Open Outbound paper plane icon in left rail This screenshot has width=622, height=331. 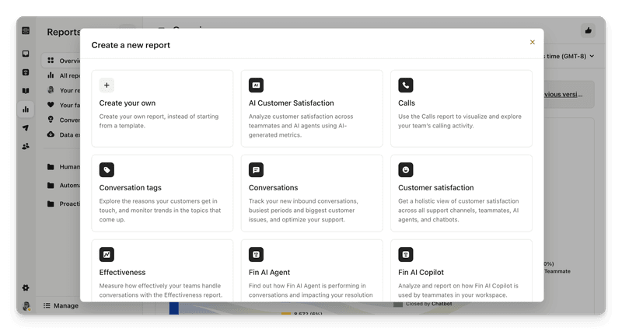coord(26,127)
